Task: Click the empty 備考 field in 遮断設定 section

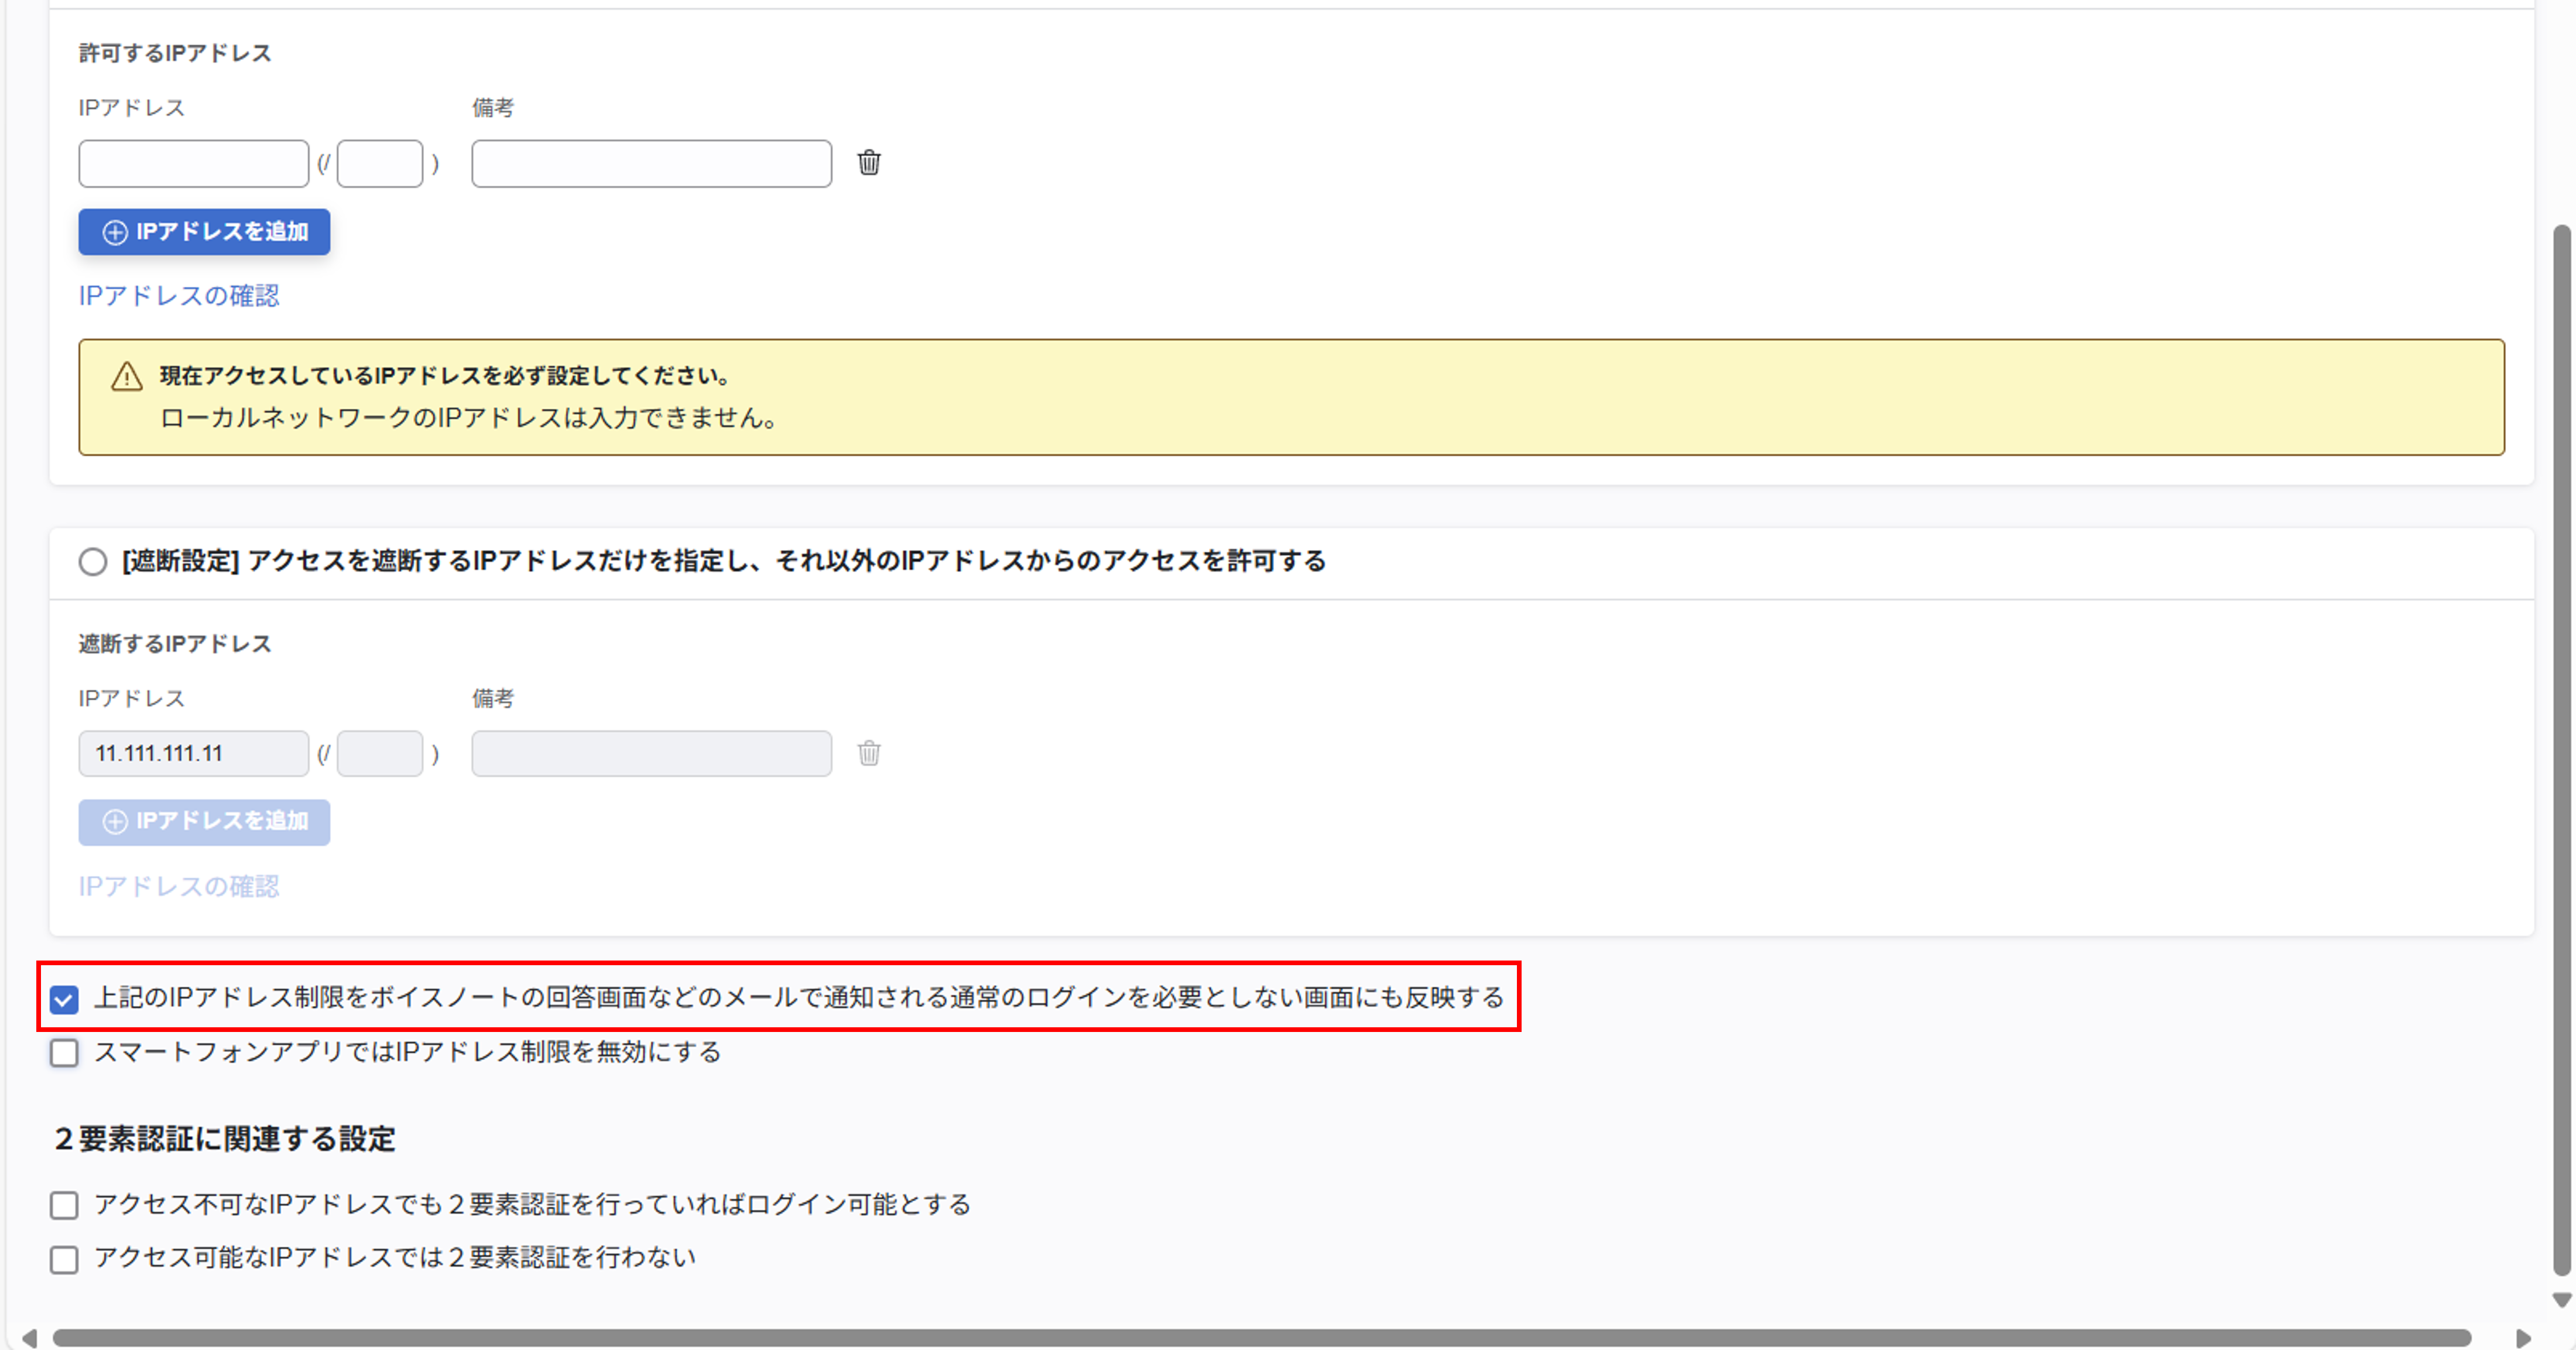Action: (x=650, y=754)
